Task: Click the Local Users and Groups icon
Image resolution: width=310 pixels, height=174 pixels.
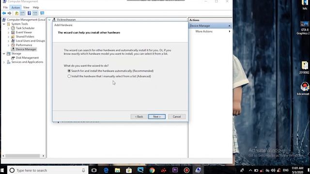Action: tap(13, 41)
